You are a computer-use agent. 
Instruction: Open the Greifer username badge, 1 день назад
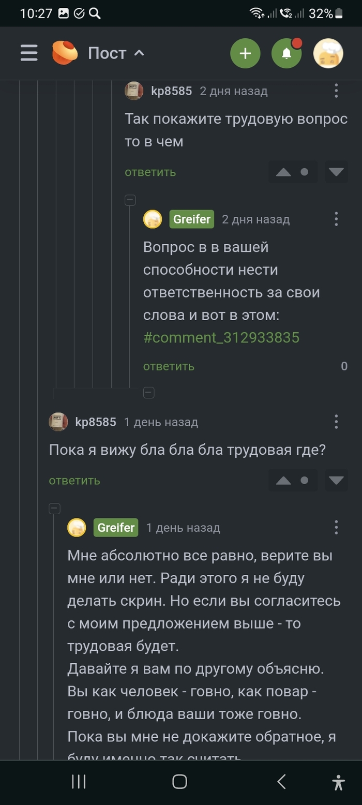click(x=116, y=528)
